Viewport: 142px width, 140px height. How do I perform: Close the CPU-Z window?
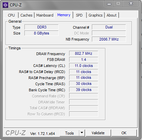[x=131, y=4]
